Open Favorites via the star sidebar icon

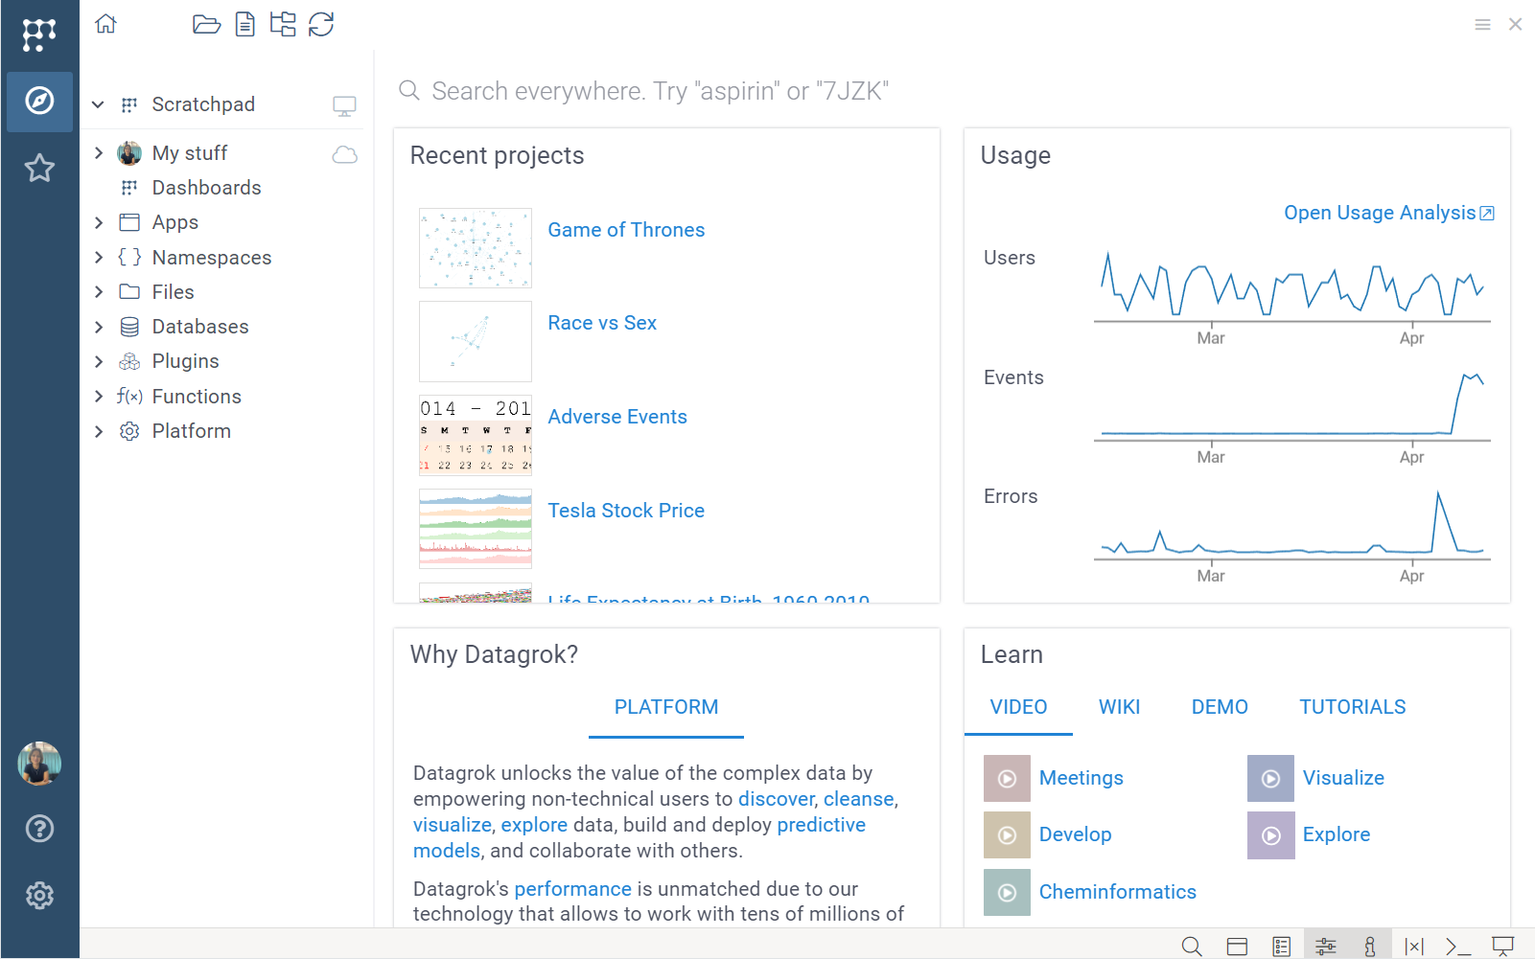[x=39, y=169]
